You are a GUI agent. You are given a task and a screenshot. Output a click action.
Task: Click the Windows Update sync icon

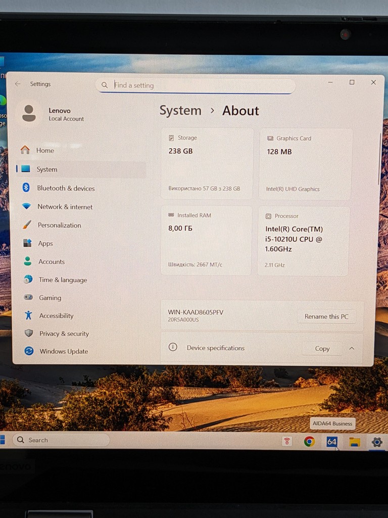(29, 351)
